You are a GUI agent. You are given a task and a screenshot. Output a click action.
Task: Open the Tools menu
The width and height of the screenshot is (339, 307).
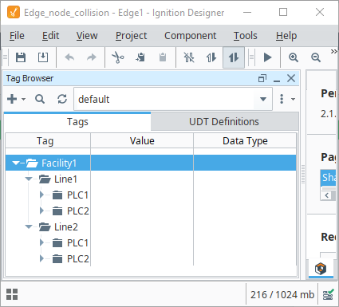[x=246, y=36]
